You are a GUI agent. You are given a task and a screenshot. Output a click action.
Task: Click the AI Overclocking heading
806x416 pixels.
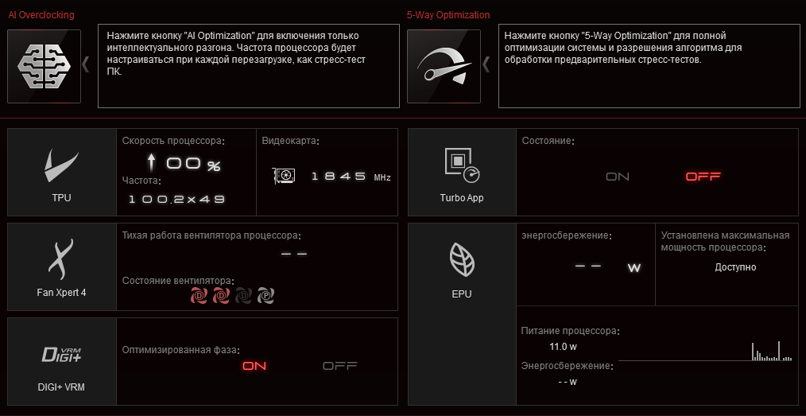(41, 15)
